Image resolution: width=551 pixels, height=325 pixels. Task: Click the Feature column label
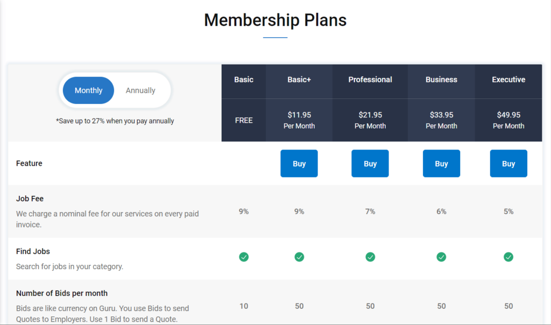(29, 164)
